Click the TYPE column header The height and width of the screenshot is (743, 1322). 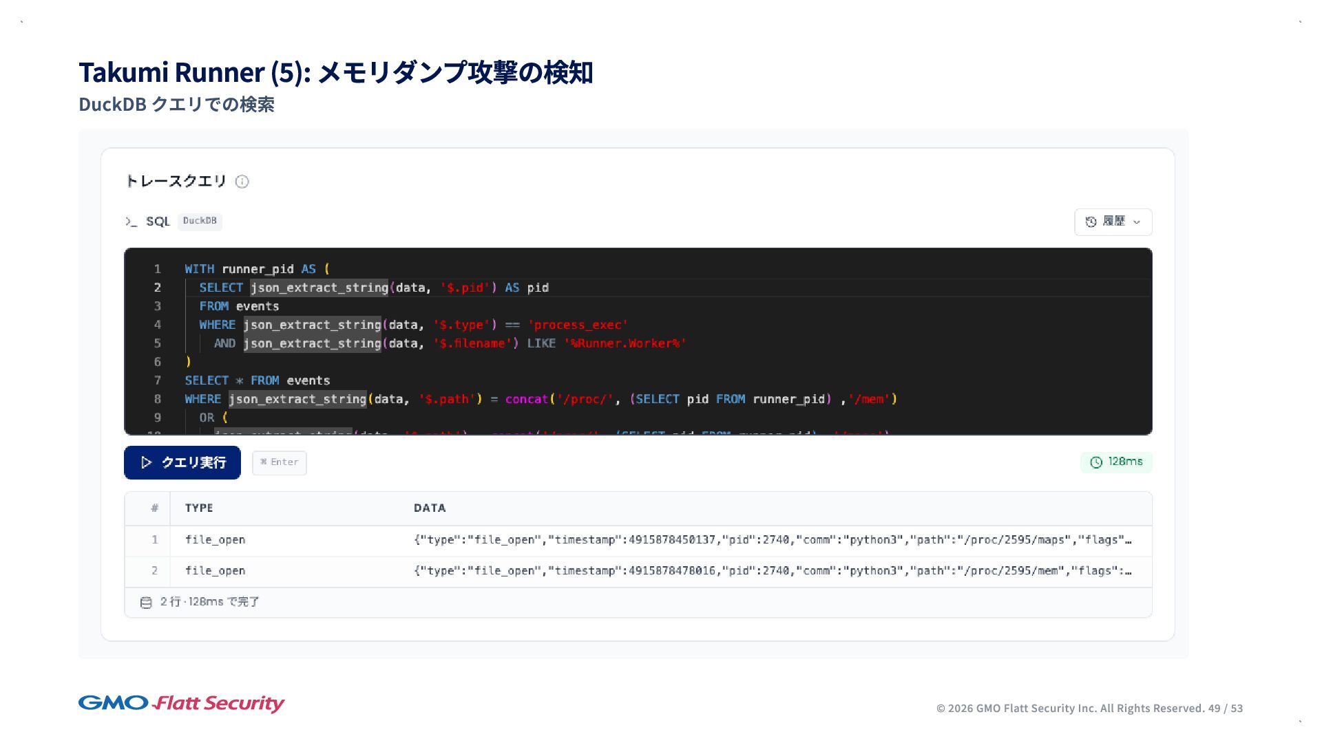click(x=199, y=508)
